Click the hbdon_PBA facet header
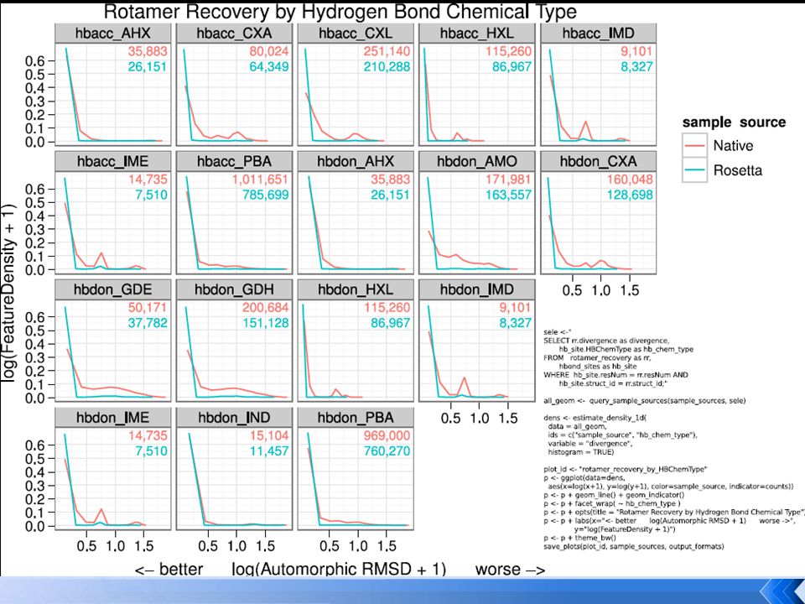Image resolution: width=805 pixels, height=604 pixels. 356,417
